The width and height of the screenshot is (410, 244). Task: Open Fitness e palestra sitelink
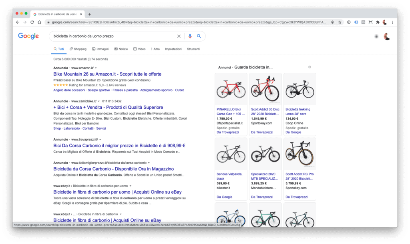(125, 90)
